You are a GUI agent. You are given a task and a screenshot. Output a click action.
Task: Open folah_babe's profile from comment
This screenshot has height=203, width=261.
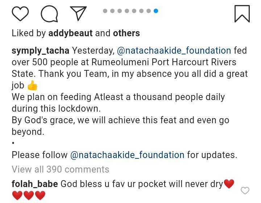pyautogui.click(x=35, y=184)
